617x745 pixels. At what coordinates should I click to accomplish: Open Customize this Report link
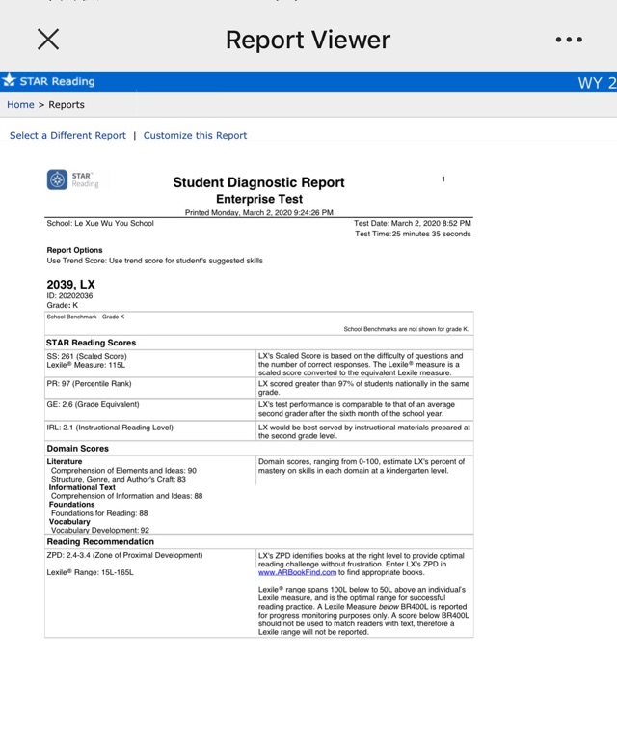(x=195, y=135)
